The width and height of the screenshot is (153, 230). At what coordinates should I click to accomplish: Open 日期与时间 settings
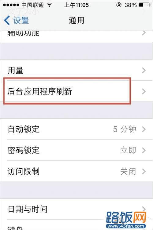[76, 209]
